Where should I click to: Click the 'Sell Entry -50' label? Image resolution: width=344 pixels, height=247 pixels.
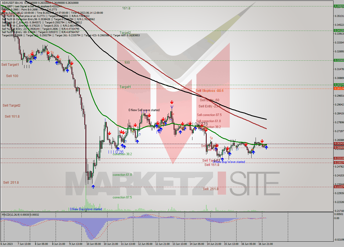tap(209, 100)
